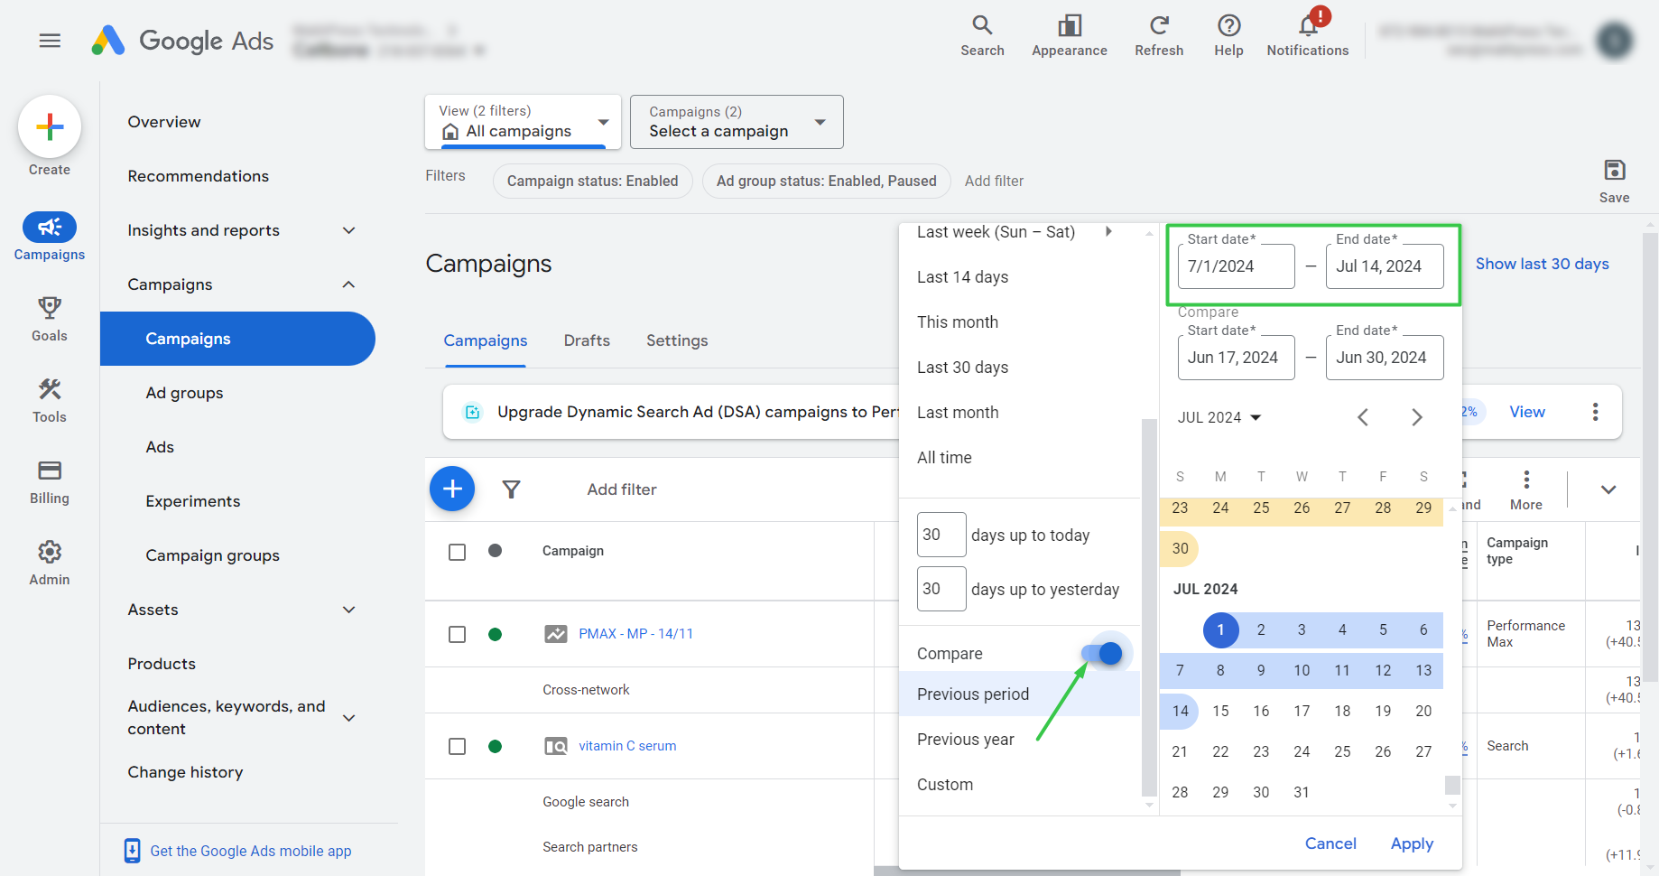Expand the Assets section
Viewport: 1659px width, 876px height.
[x=349, y=610]
